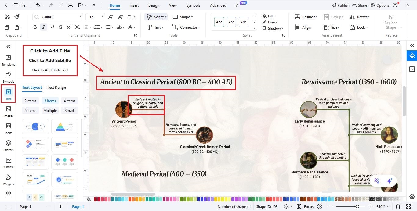Open the presentation slides icon on right
This screenshot has width=417, height=211.
point(412,69)
